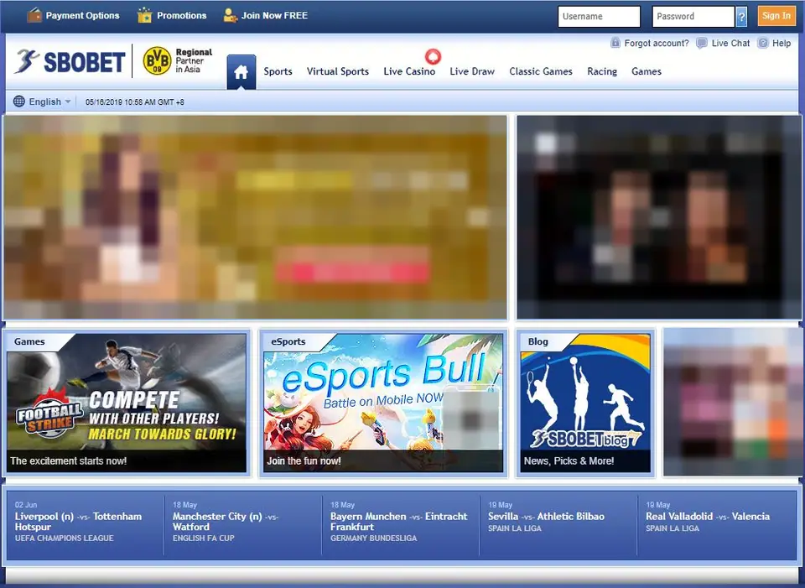805x588 pixels.
Task: Click the language globe icon
Action: pyautogui.click(x=19, y=101)
